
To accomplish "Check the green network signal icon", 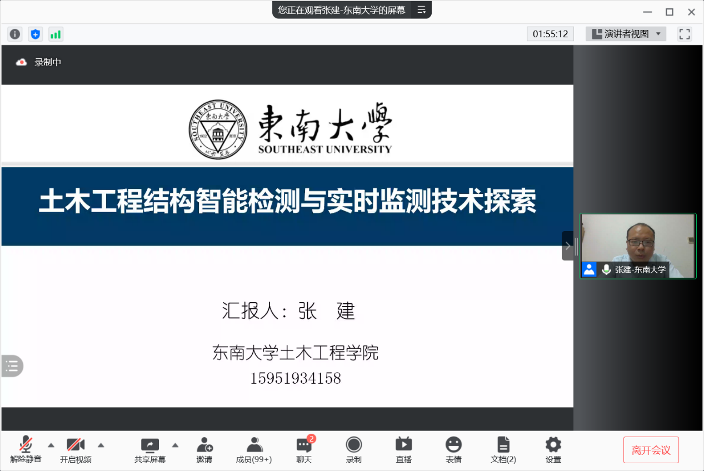I will (56, 34).
